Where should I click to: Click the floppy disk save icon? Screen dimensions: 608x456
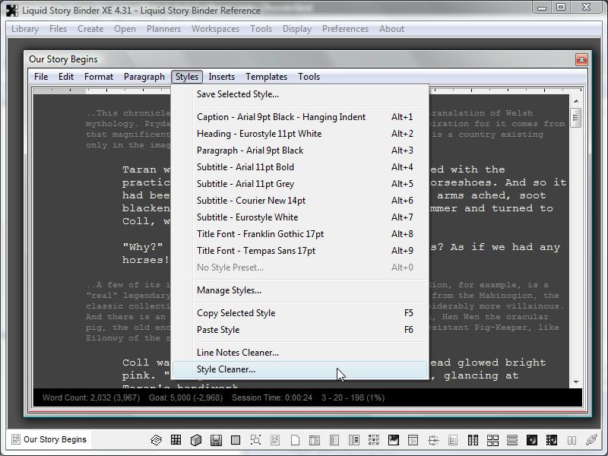tap(216, 440)
